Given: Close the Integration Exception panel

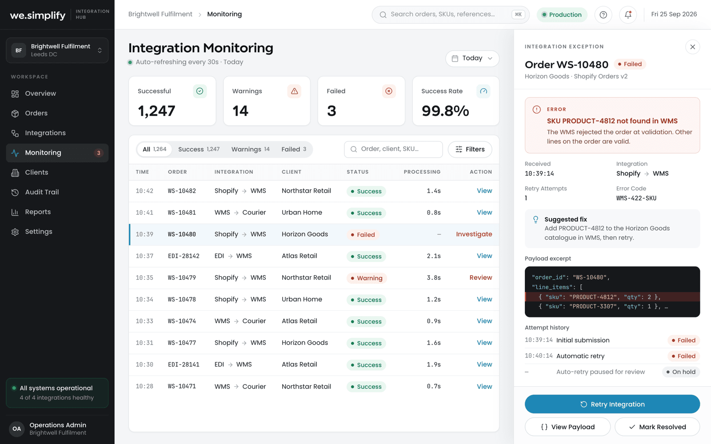Looking at the screenshot, I should pos(692,47).
